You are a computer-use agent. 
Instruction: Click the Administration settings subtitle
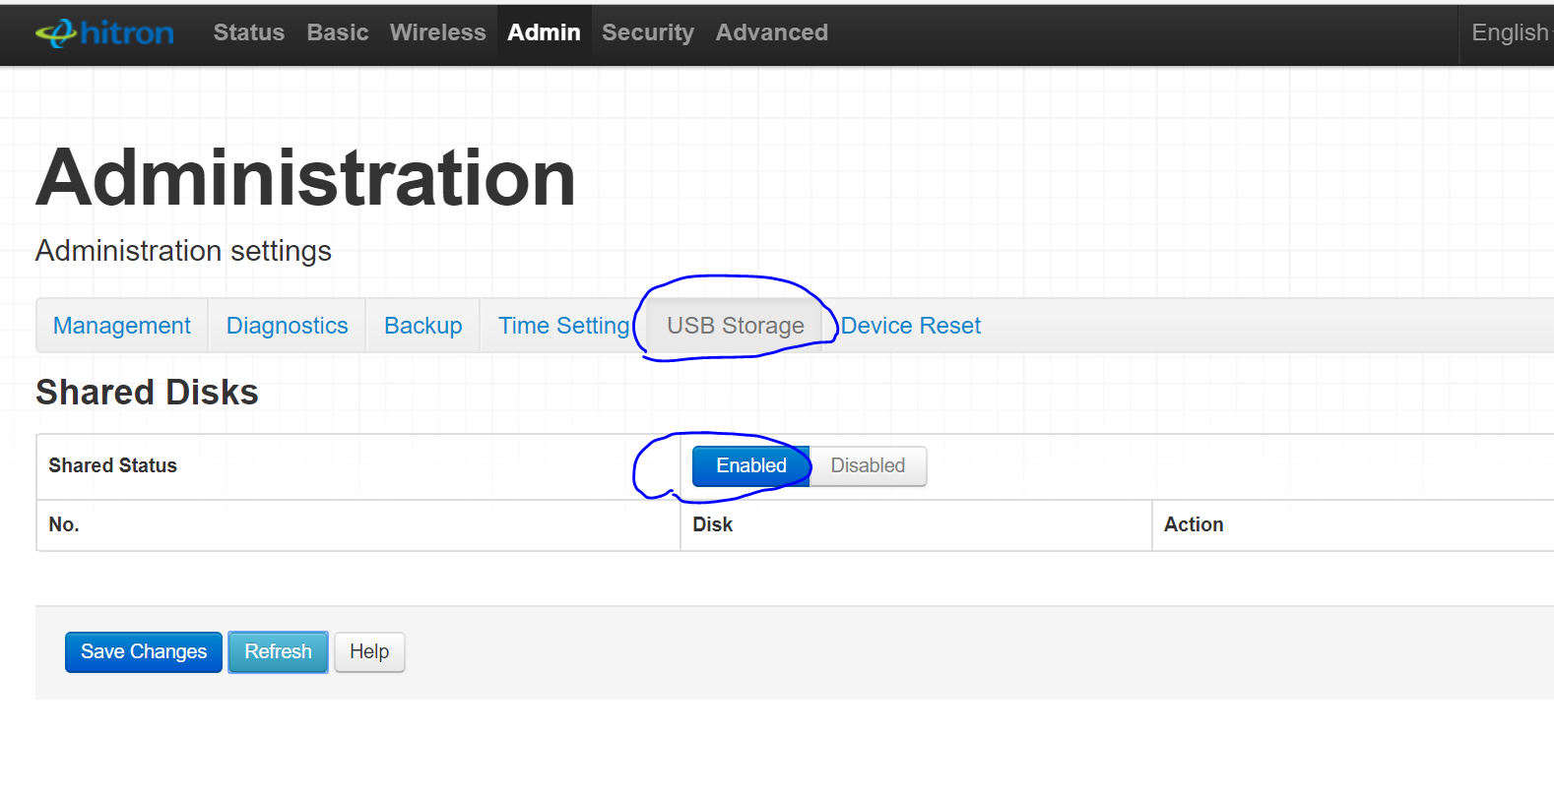click(183, 252)
